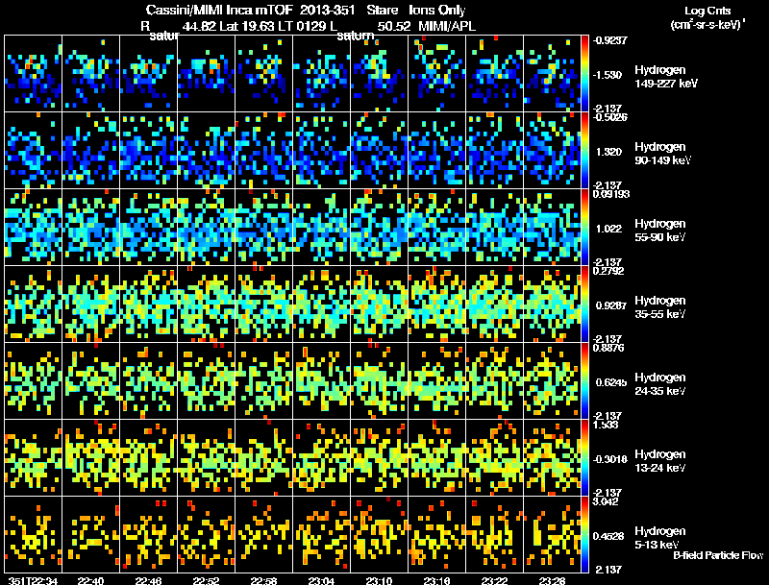The width and height of the screenshot is (769, 585).
Task: Open the 5-13 keV image panel at 23:28
Action: click(x=552, y=534)
